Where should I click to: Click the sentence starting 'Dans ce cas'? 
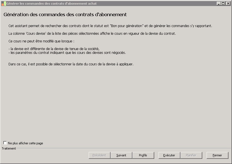coord(71,64)
